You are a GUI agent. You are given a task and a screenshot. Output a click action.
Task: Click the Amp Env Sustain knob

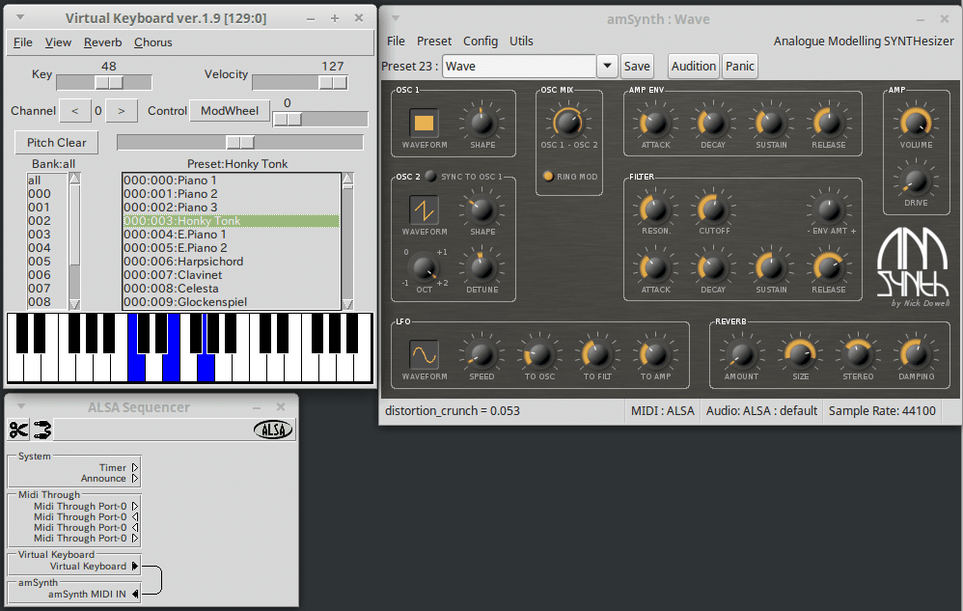tap(771, 123)
